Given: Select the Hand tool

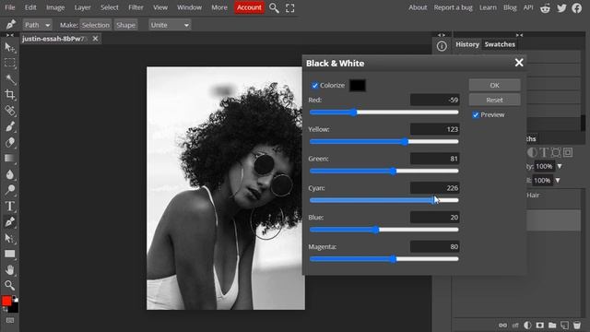Looking at the screenshot, I should click(9, 269).
